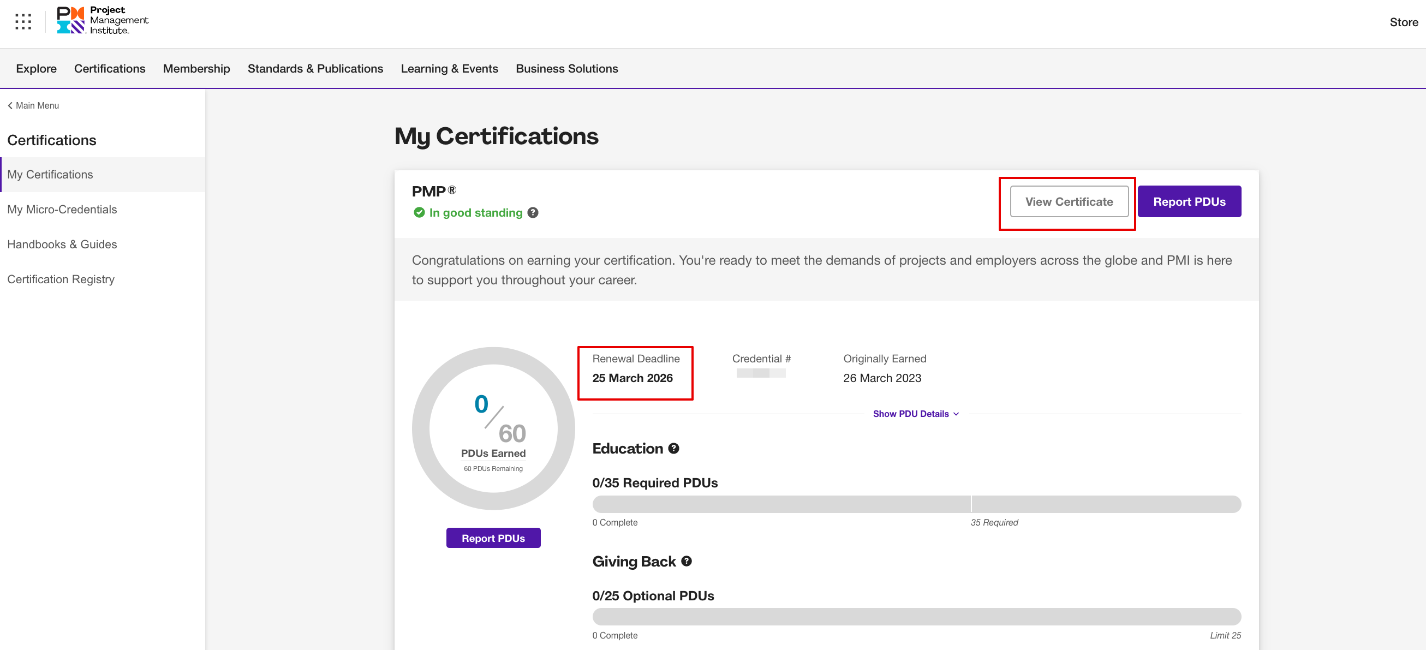Select My Certifications in sidebar
This screenshot has height=650, width=1426.
103,175
